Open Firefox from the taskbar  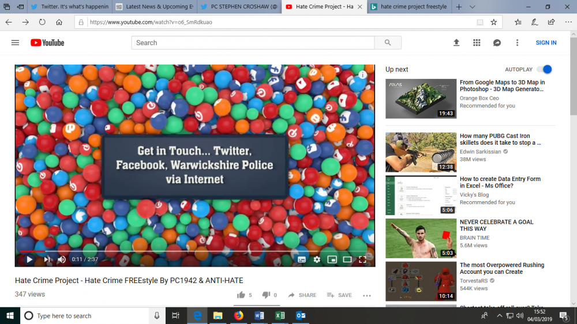point(238,315)
